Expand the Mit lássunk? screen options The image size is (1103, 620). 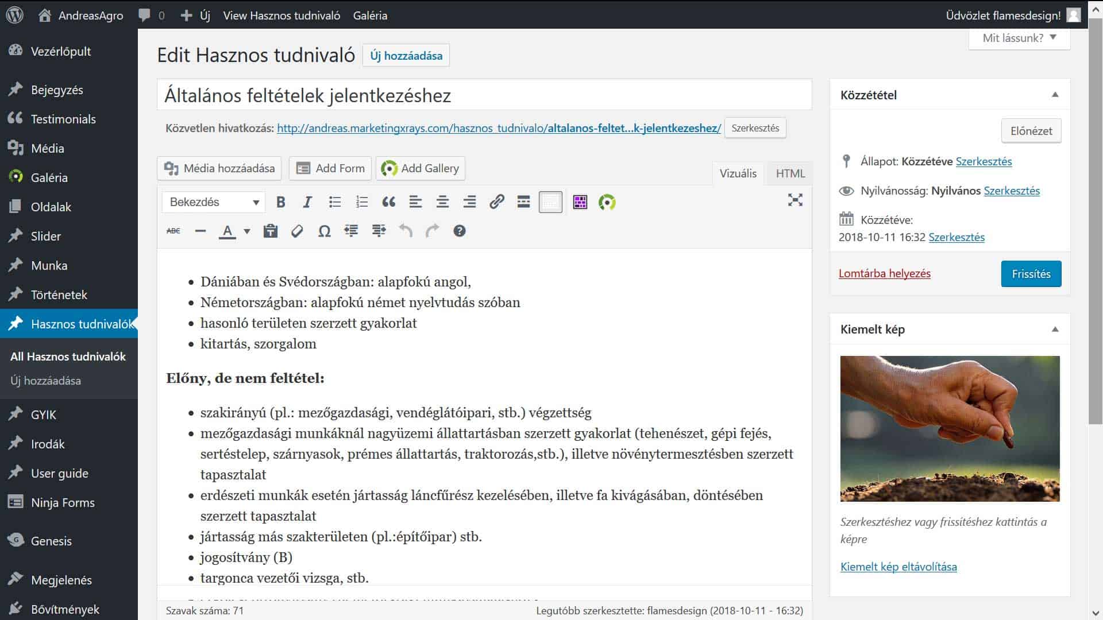click(x=1019, y=38)
